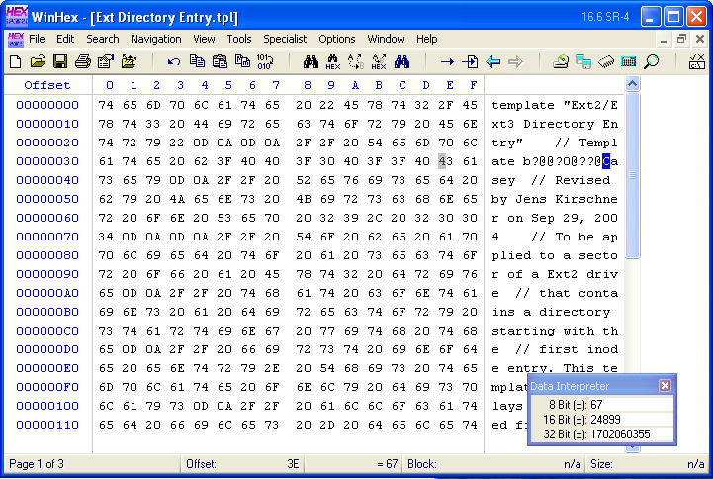This screenshot has height=479, width=713.
Task: Open a file with the folder icon
Action: click(38, 61)
